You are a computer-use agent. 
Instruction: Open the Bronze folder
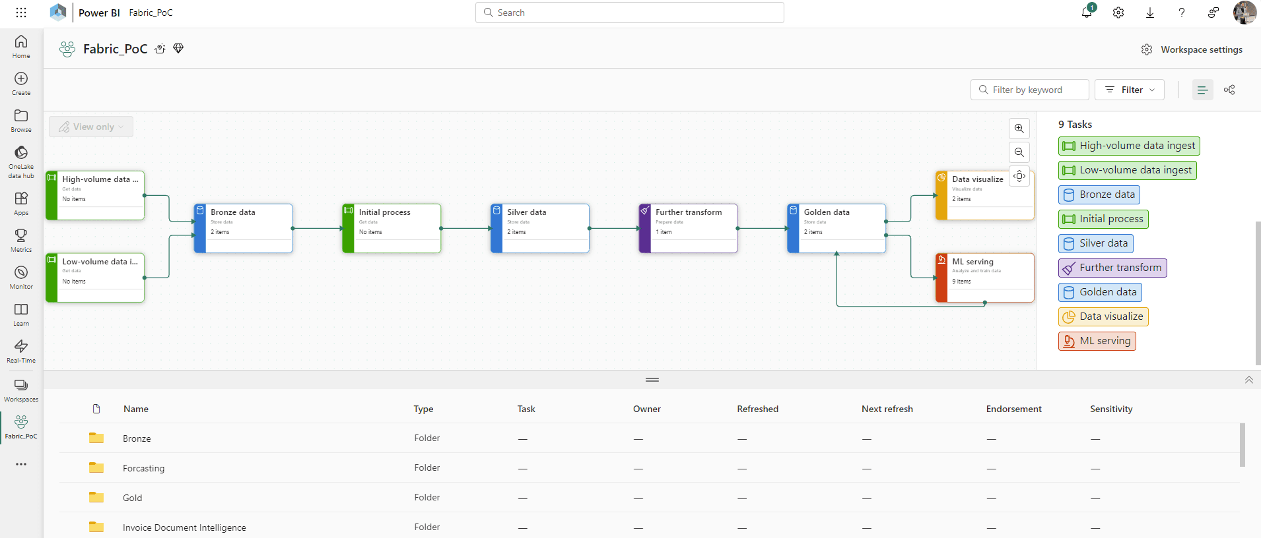[137, 438]
